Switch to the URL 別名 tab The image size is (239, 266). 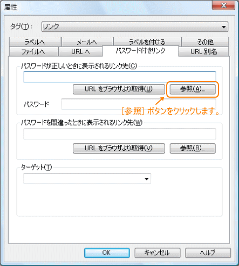[203, 52]
